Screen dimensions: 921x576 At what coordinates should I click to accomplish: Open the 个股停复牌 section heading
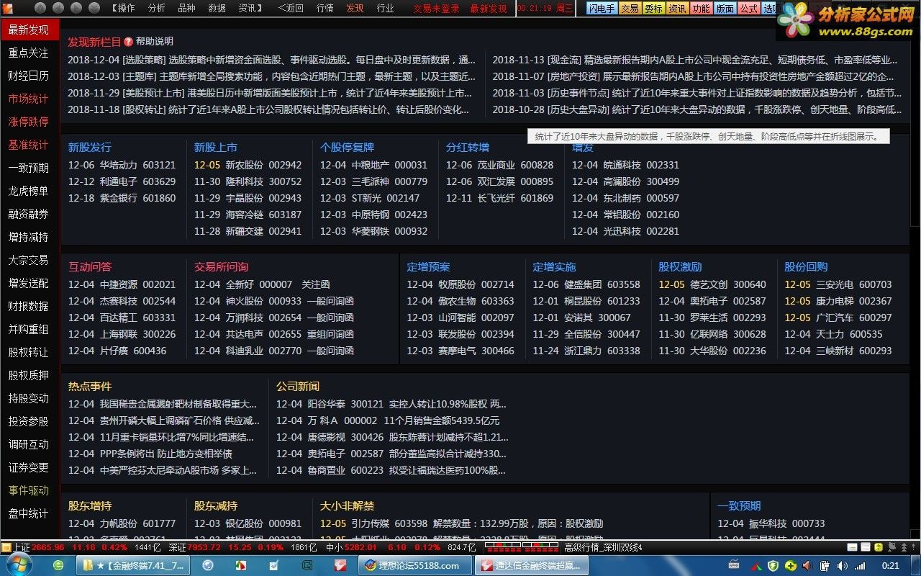[348, 148]
